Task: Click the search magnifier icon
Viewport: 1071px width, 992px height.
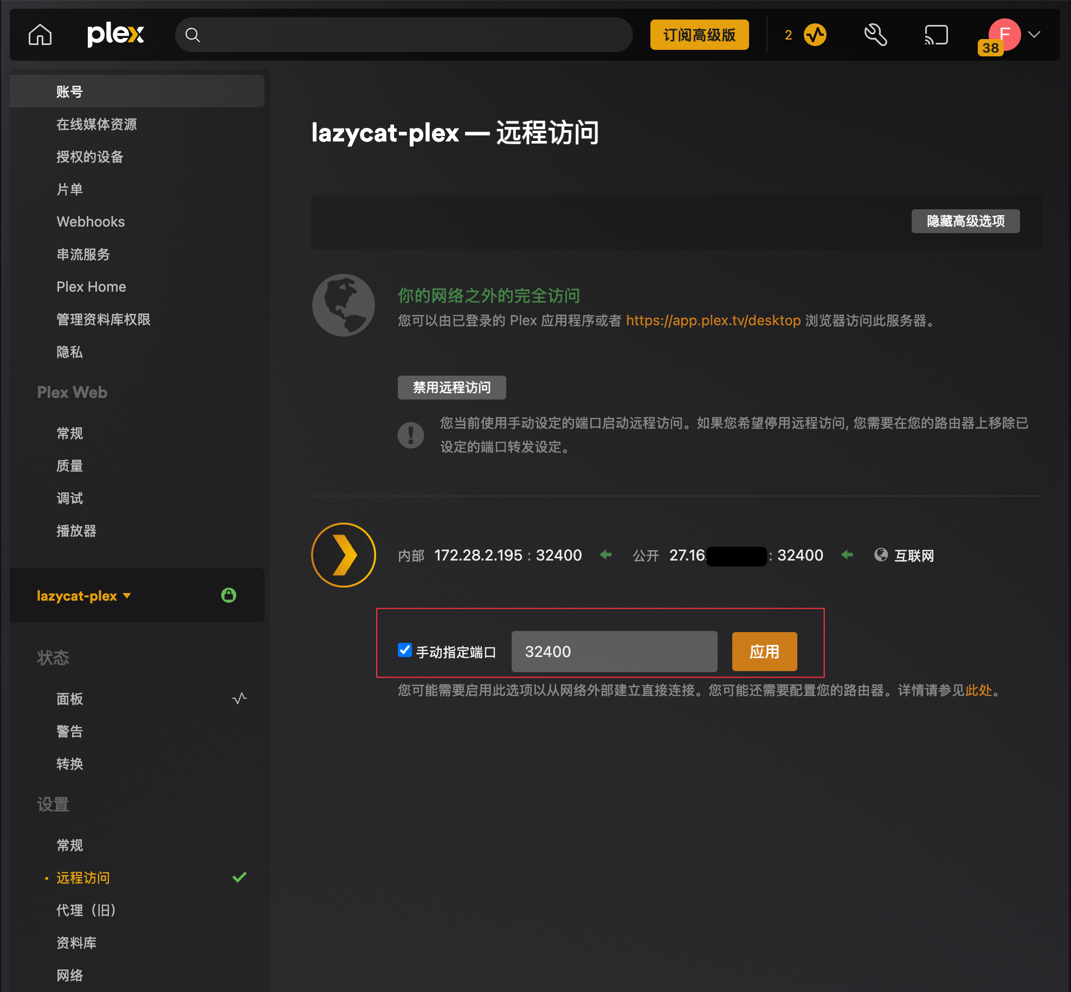Action: click(x=192, y=35)
